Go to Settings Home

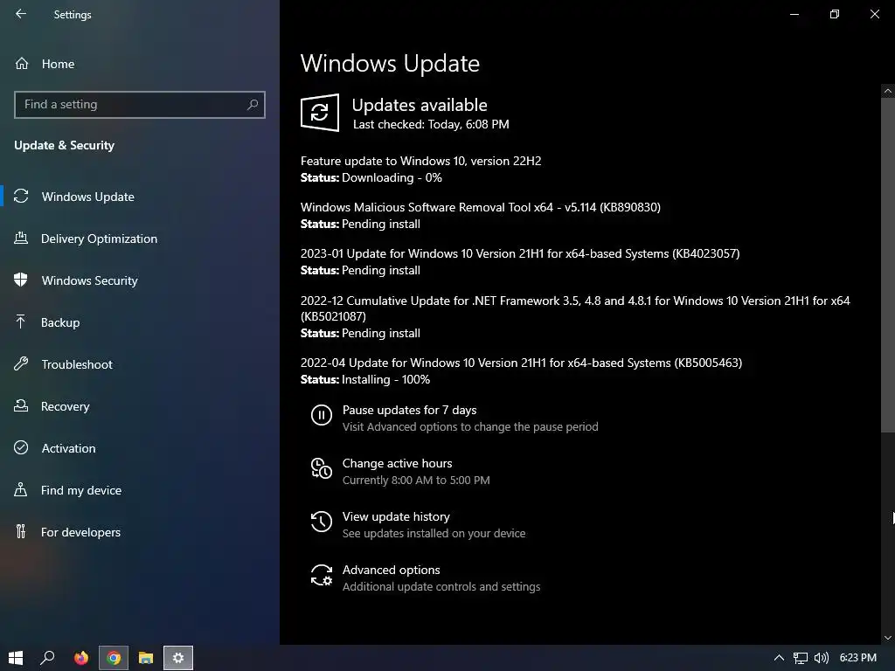[x=58, y=63]
